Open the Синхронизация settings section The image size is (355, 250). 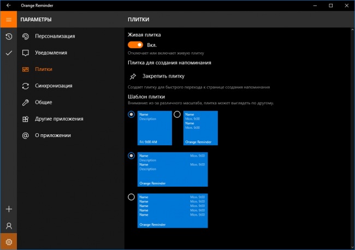point(70,86)
